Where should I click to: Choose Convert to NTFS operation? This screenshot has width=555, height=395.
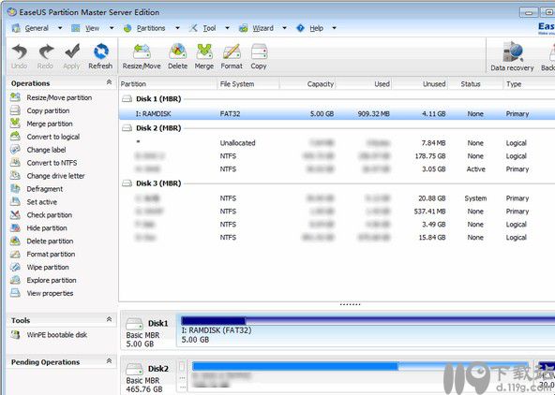pos(44,163)
